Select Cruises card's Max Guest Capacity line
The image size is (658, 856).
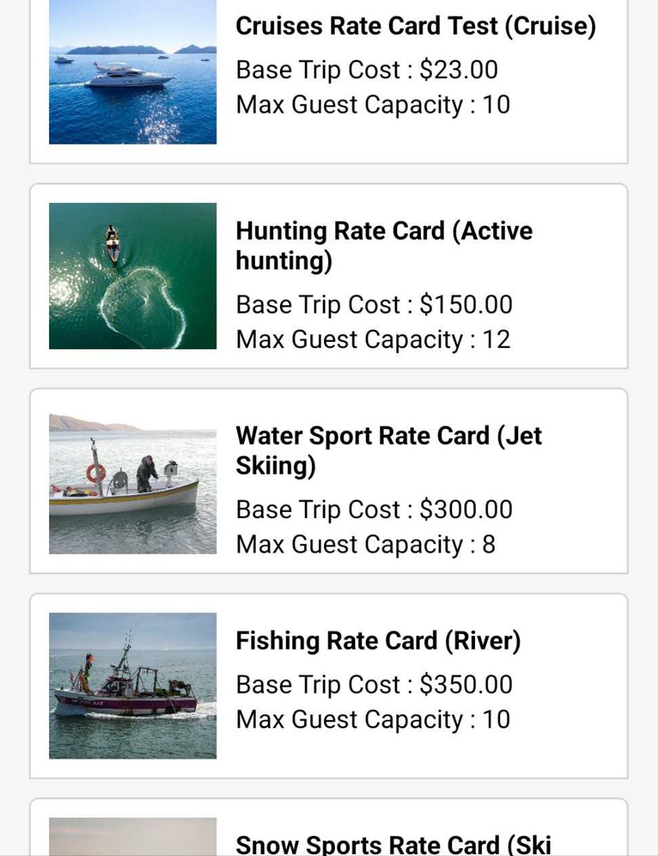point(373,105)
